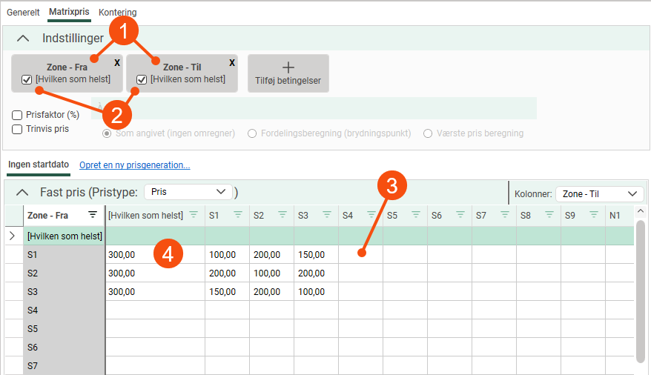Click filter icon in S7 column header
Image resolution: width=651 pixels, height=375 pixels.
pos(505,215)
